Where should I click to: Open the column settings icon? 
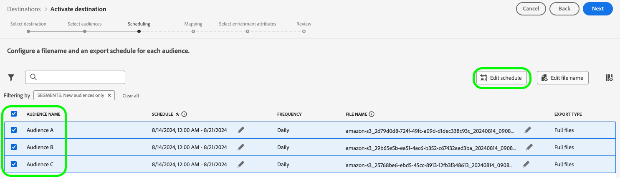pyautogui.click(x=609, y=78)
